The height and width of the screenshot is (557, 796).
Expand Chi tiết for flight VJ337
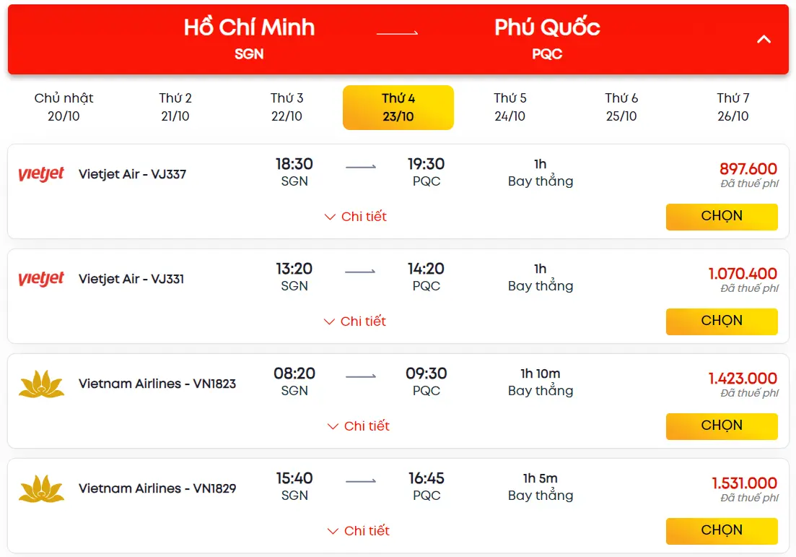(355, 217)
